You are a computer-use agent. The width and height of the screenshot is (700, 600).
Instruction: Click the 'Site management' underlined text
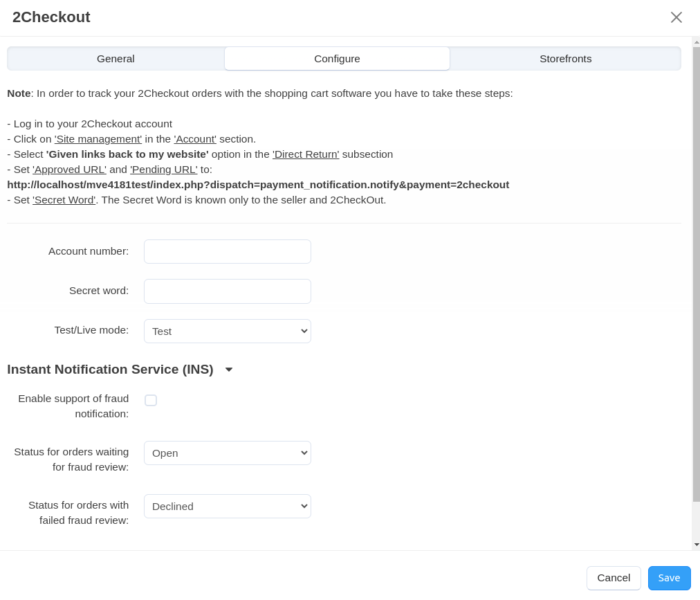coord(98,139)
